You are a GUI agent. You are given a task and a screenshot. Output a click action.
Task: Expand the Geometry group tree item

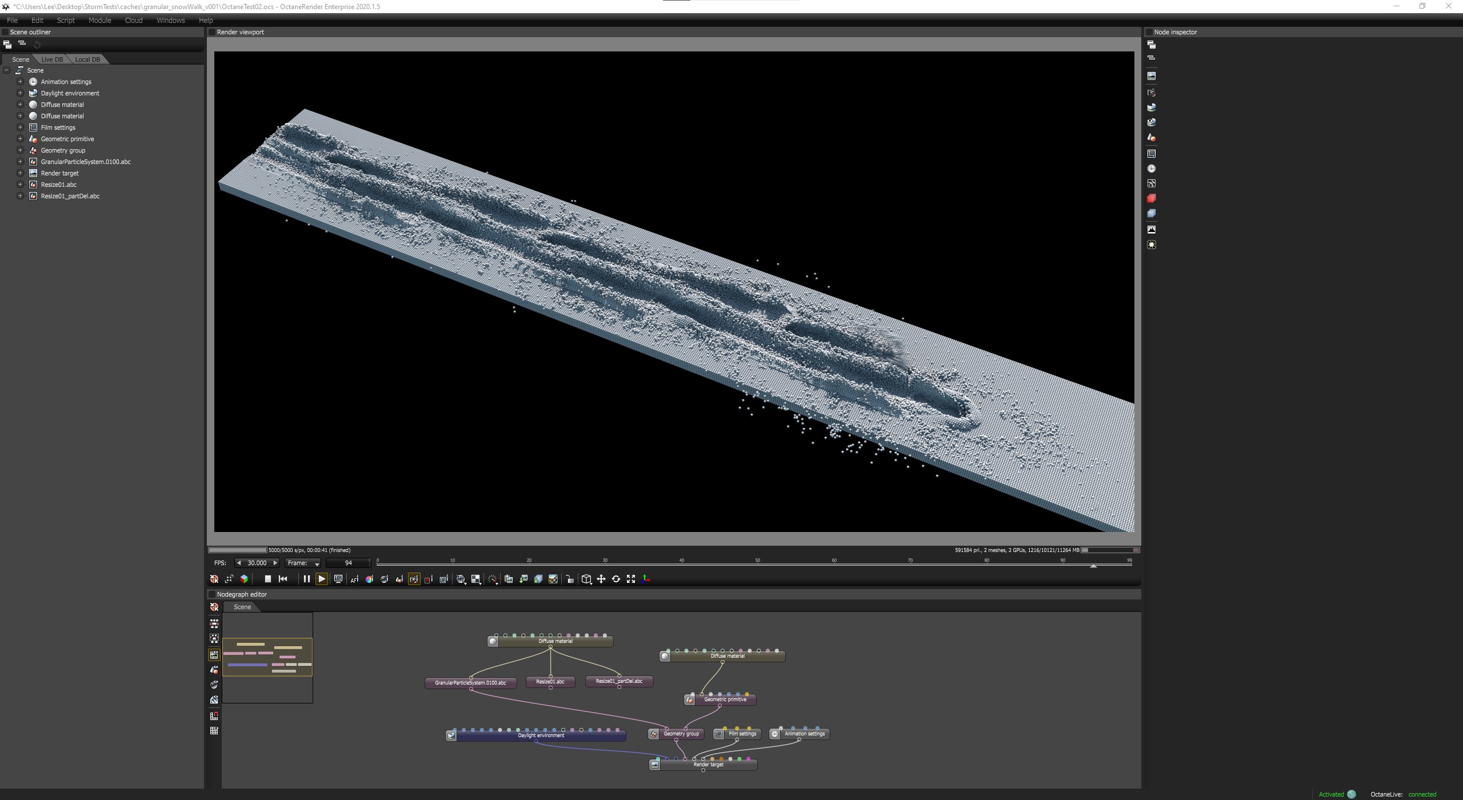(x=20, y=150)
